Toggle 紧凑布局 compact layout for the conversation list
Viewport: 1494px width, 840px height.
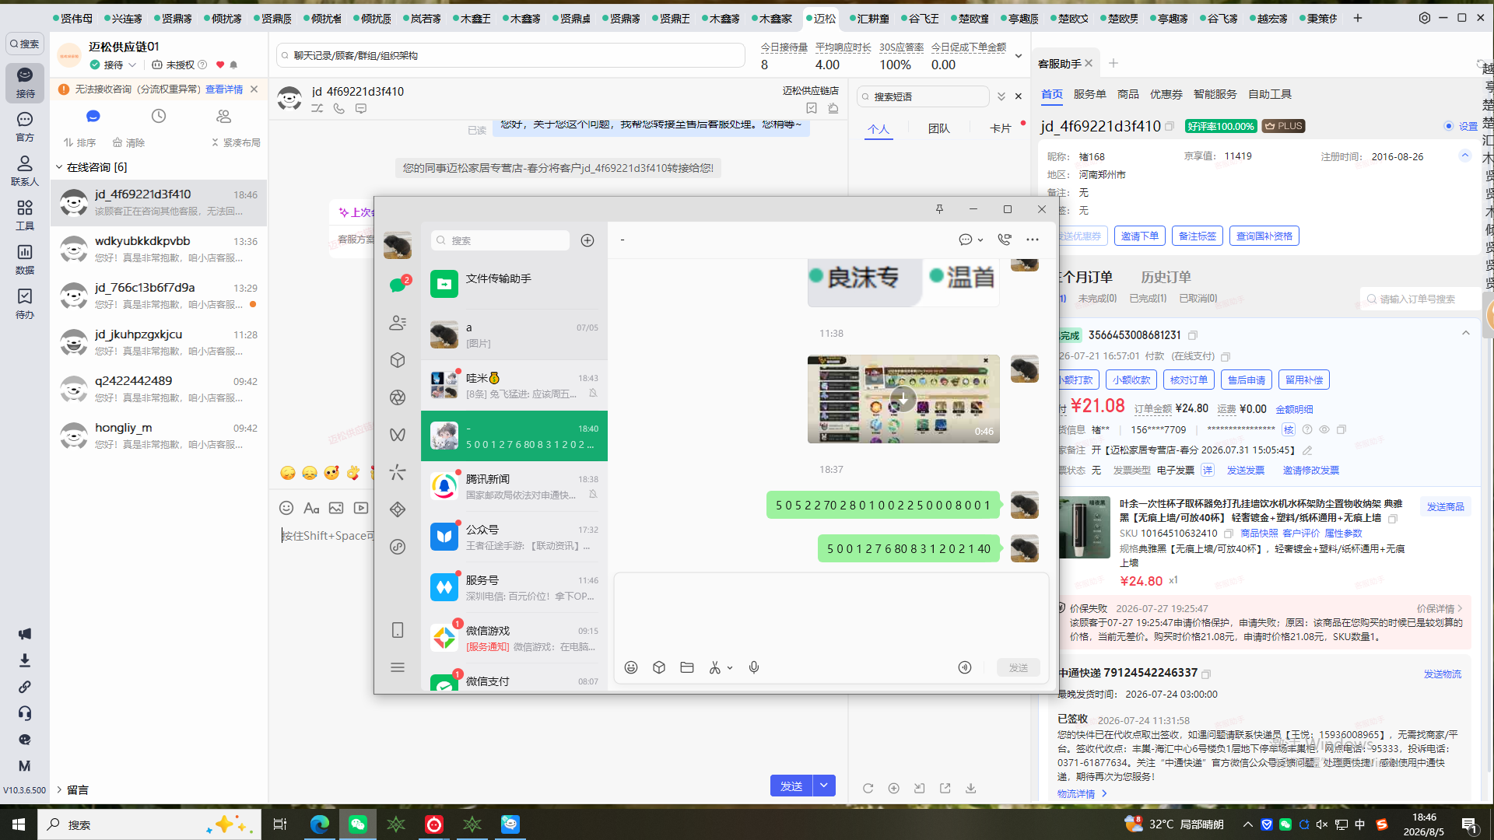[236, 142]
